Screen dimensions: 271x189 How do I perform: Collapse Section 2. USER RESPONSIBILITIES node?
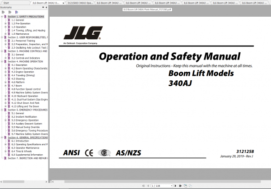pyautogui.click(x=2, y=37)
